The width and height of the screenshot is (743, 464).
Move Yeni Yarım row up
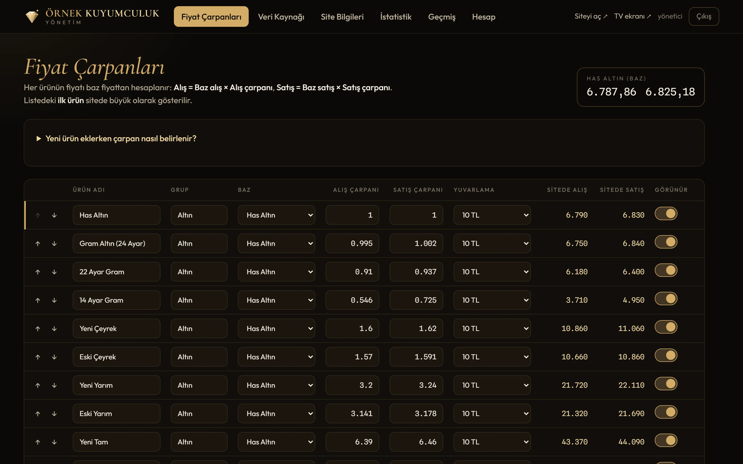38,385
